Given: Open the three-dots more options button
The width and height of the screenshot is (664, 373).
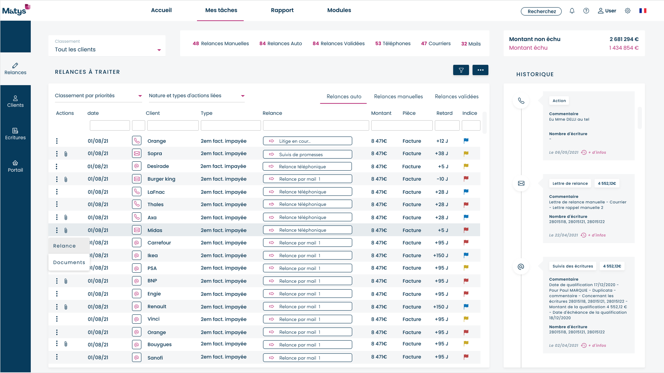Looking at the screenshot, I should click(480, 70).
